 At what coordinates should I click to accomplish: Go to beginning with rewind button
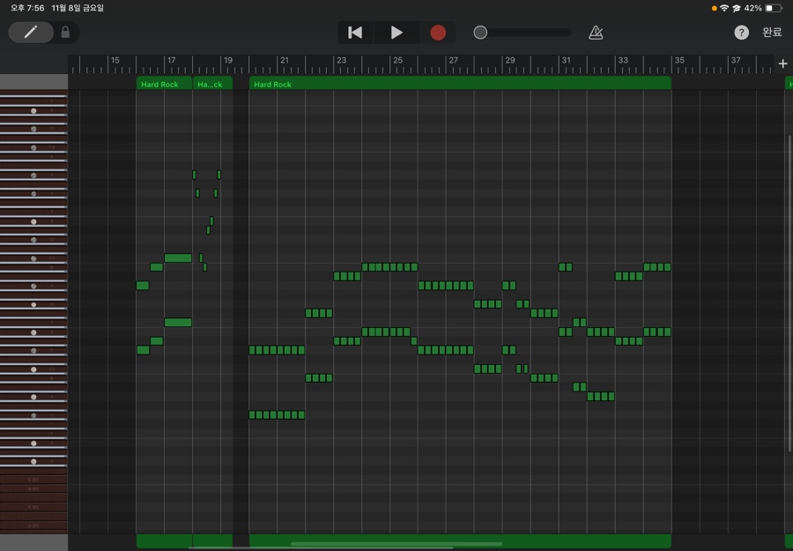tap(355, 33)
